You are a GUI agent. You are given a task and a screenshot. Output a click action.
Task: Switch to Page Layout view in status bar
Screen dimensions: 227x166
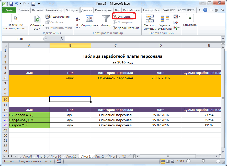168,161
